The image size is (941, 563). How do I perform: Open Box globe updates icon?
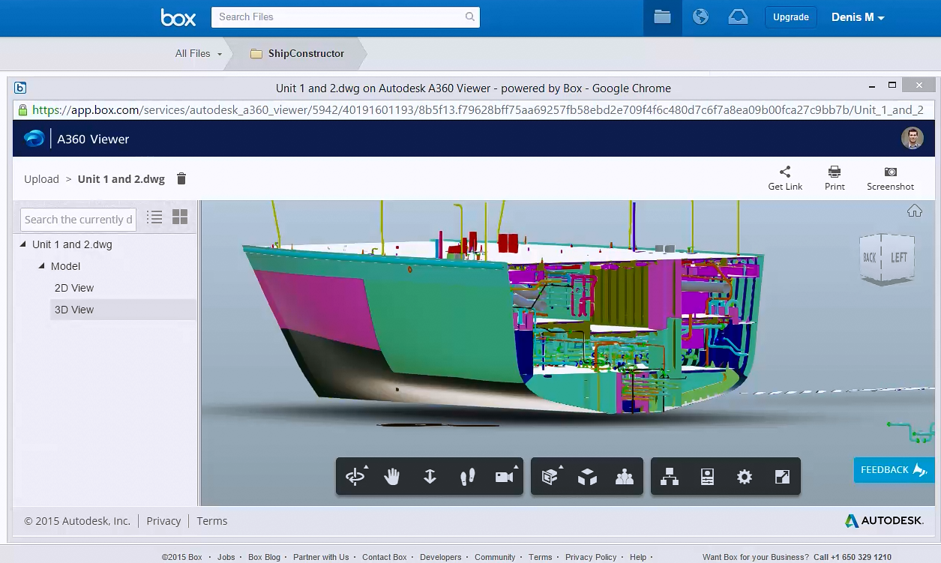700,17
